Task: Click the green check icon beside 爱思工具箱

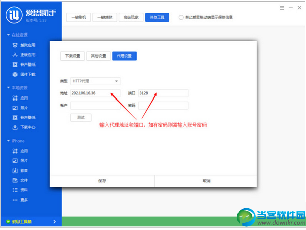Action: 8,221
